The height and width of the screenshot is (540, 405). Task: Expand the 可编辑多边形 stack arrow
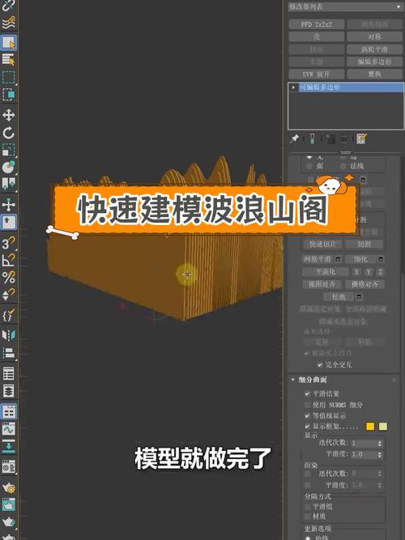pyautogui.click(x=293, y=87)
